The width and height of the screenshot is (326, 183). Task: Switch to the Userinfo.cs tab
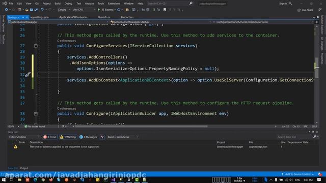point(104,17)
